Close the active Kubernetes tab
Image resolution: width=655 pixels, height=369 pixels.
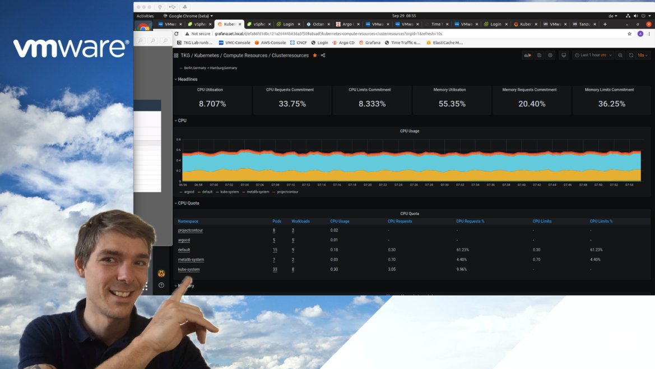point(240,24)
